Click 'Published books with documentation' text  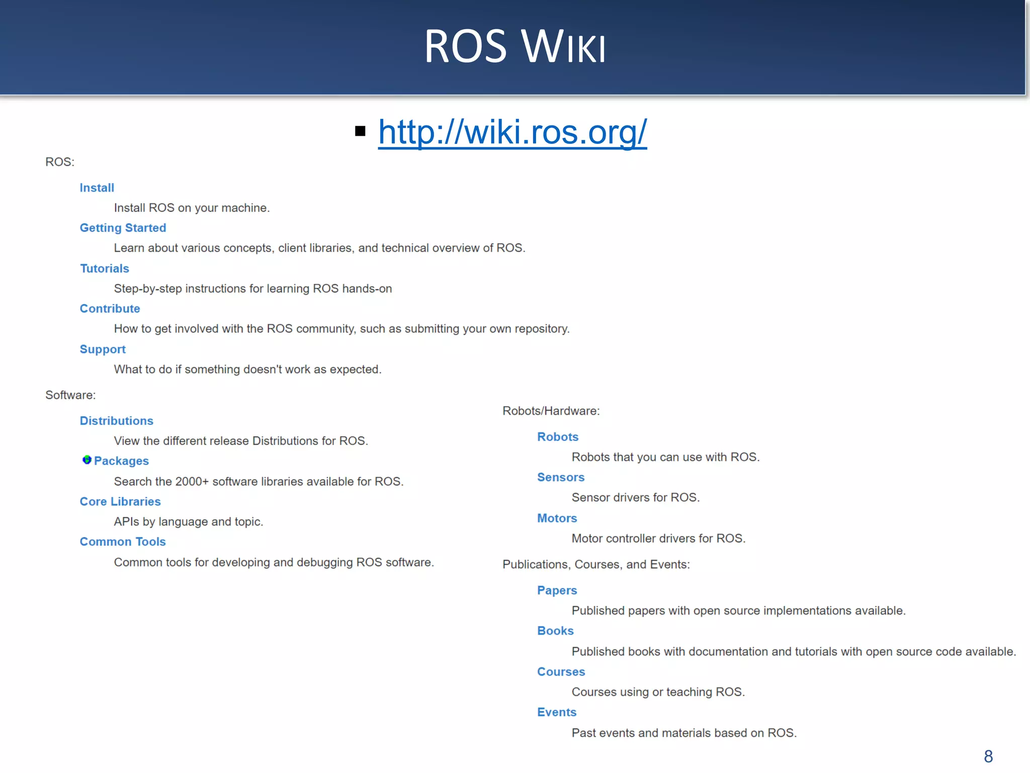pyautogui.click(x=794, y=652)
